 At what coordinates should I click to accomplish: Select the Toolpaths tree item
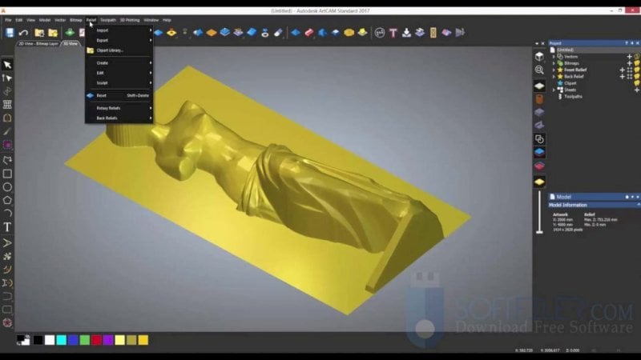tap(573, 96)
